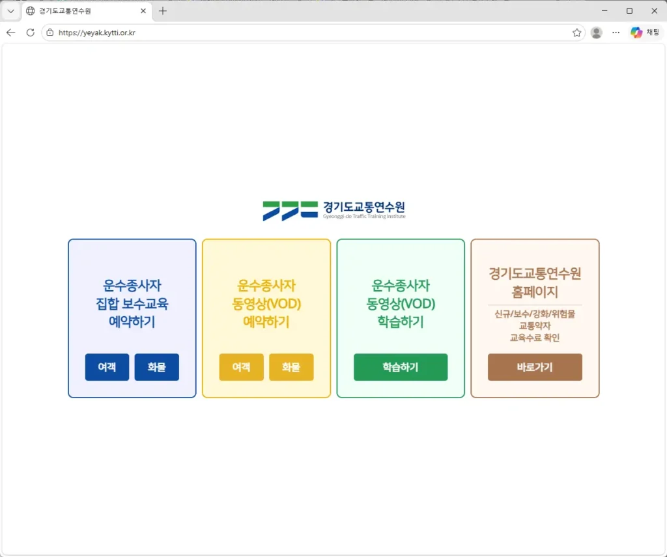Click blue 여객 button for 집합 보수교육

tap(107, 367)
